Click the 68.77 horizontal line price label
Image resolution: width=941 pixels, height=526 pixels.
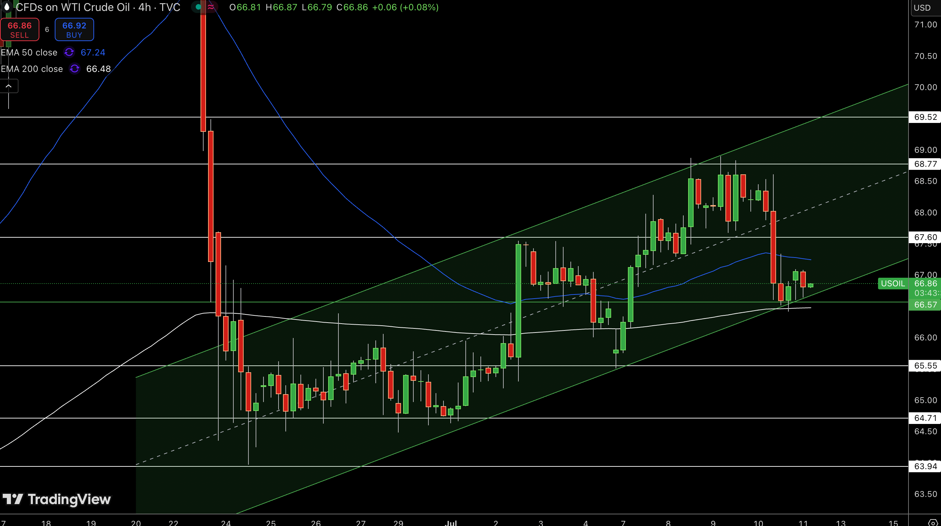coord(925,164)
